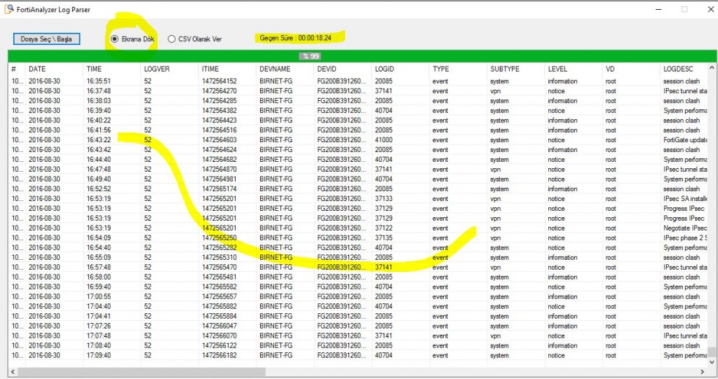
Task: Sort by the TIME column header
Action: (94, 69)
